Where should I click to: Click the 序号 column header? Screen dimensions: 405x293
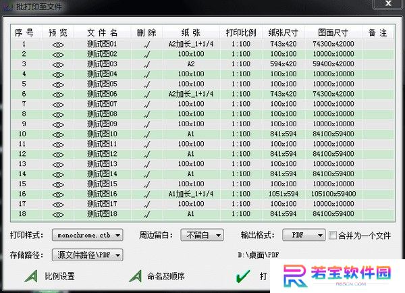click(24, 33)
